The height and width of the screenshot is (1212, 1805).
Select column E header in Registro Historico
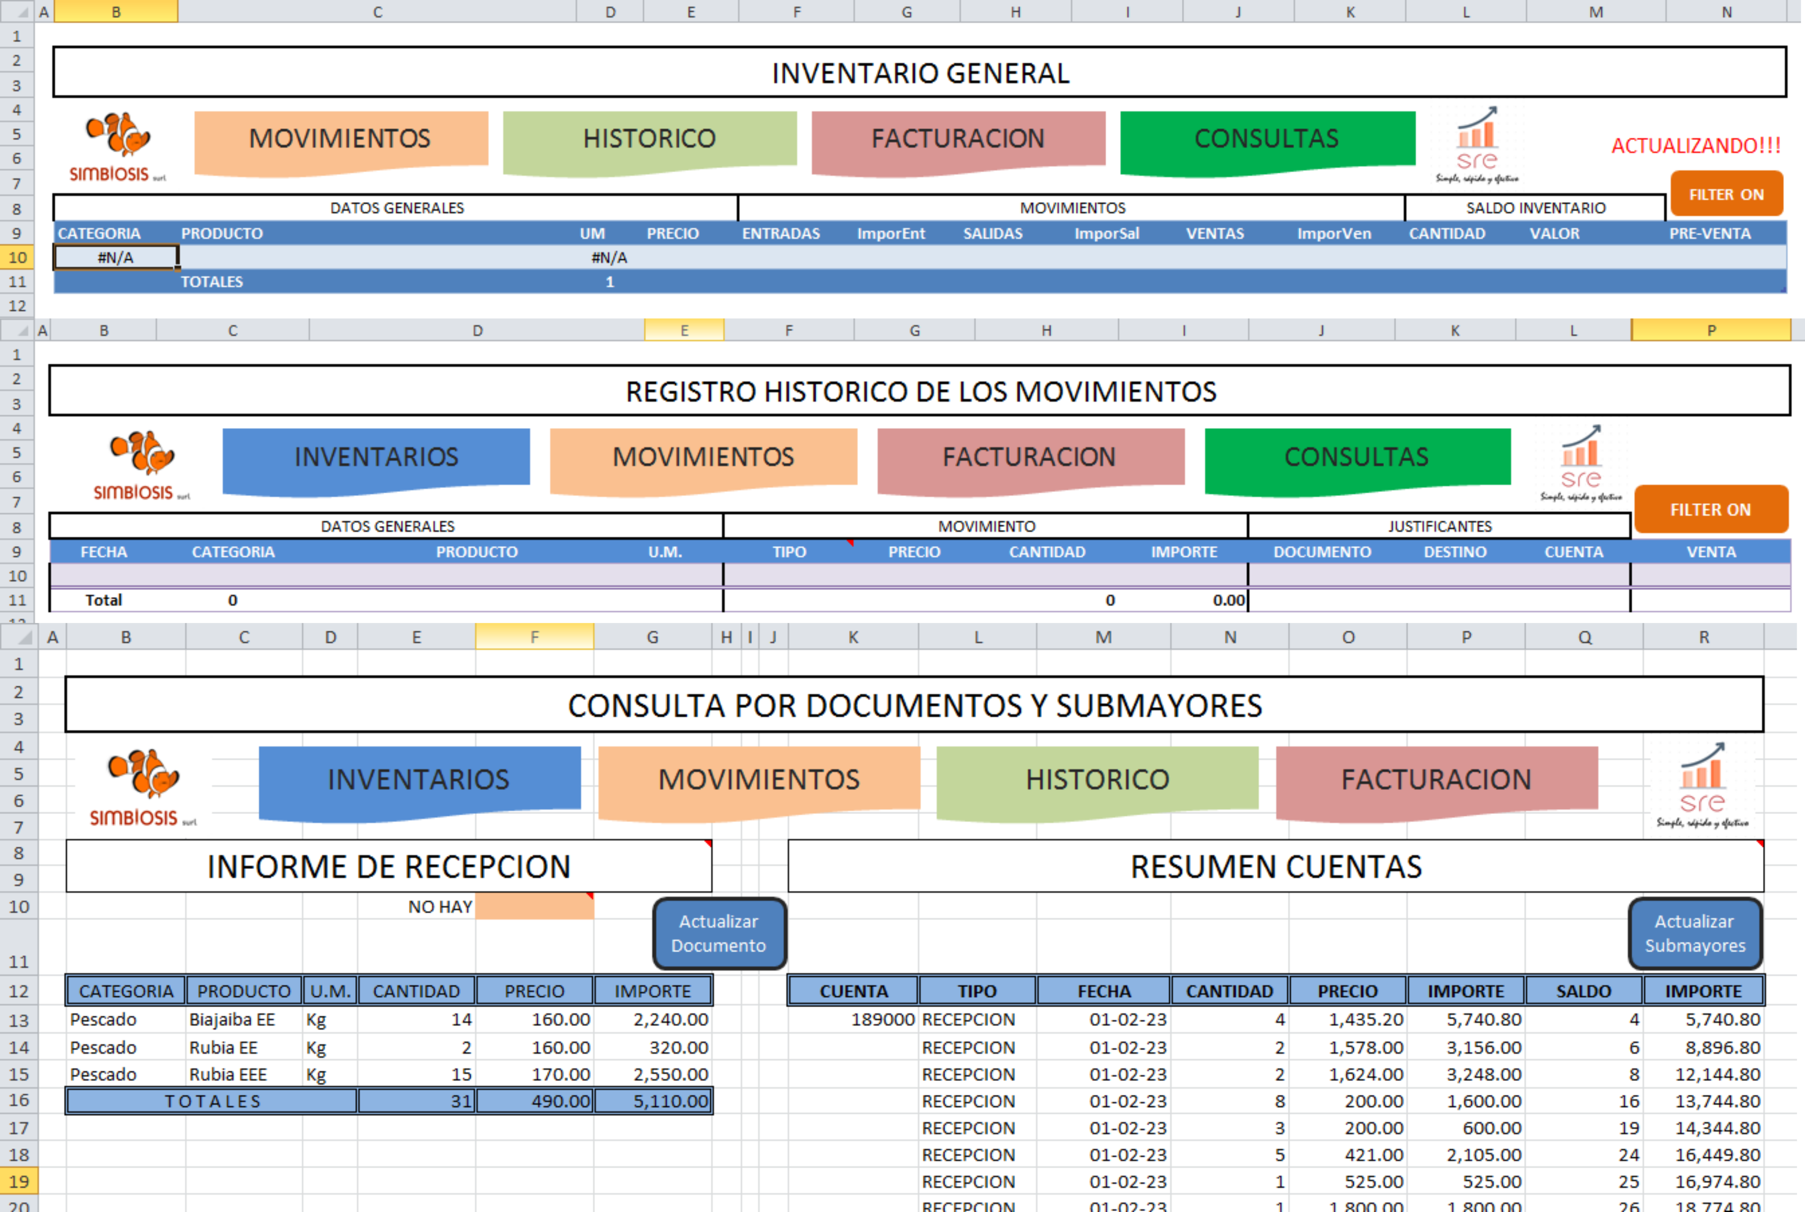point(684,331)
